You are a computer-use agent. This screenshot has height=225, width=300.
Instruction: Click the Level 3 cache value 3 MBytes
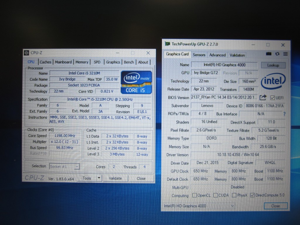coord(117,154)
